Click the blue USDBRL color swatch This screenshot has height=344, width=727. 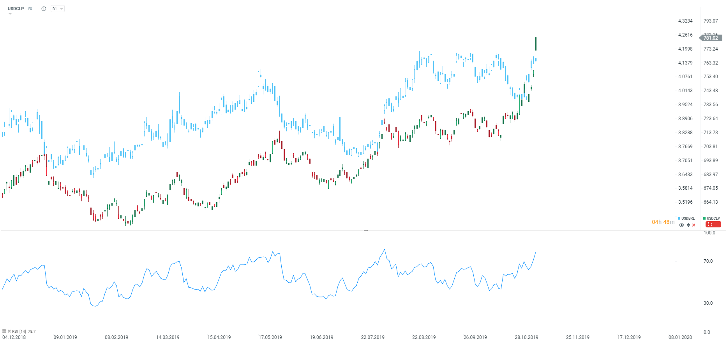tap(679, 218)
